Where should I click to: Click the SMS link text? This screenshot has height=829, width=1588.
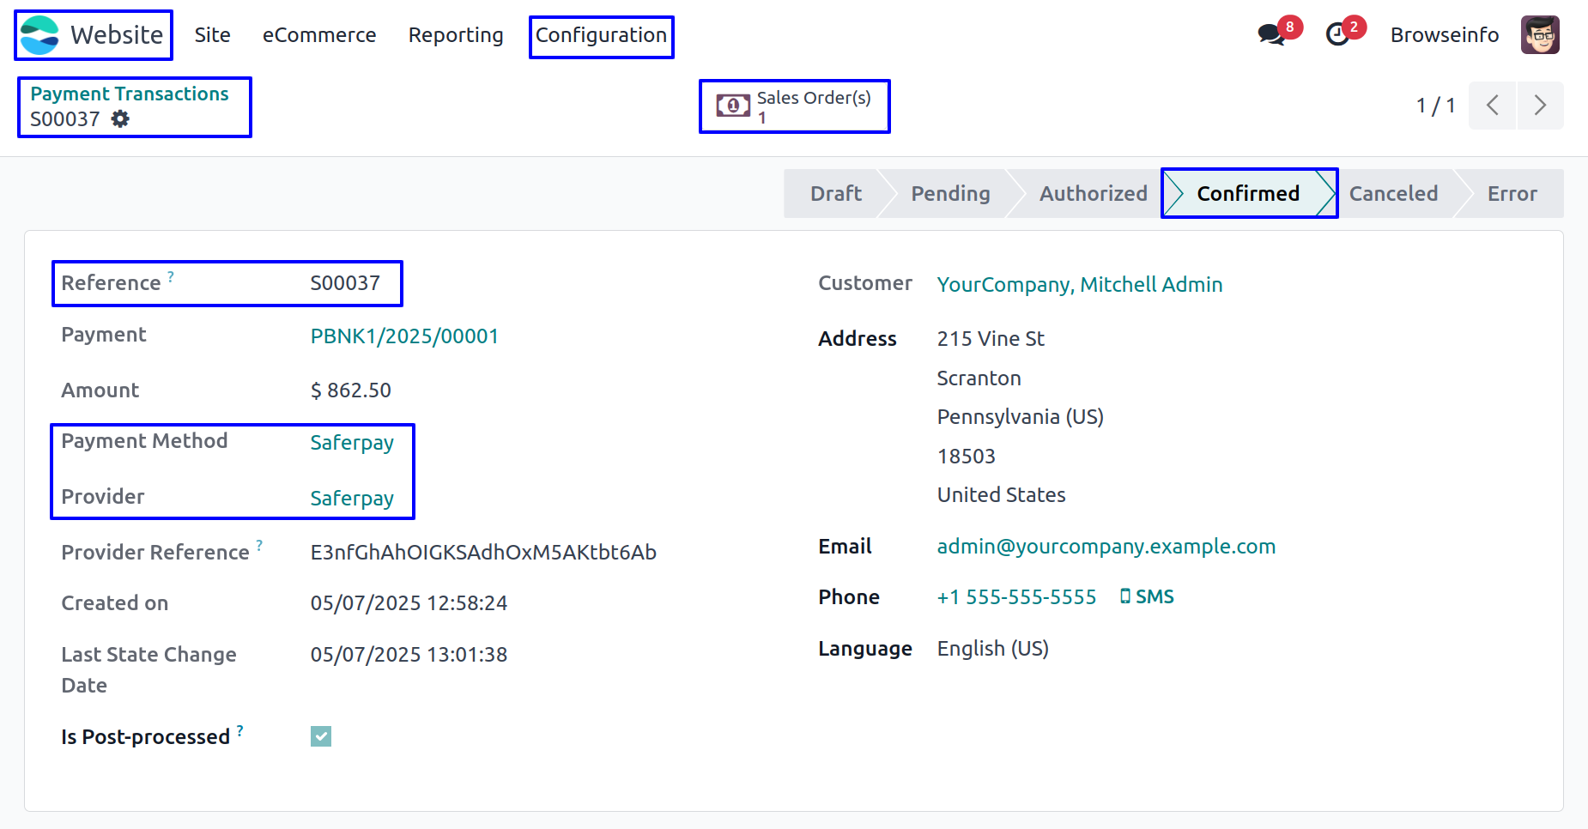1155,597
